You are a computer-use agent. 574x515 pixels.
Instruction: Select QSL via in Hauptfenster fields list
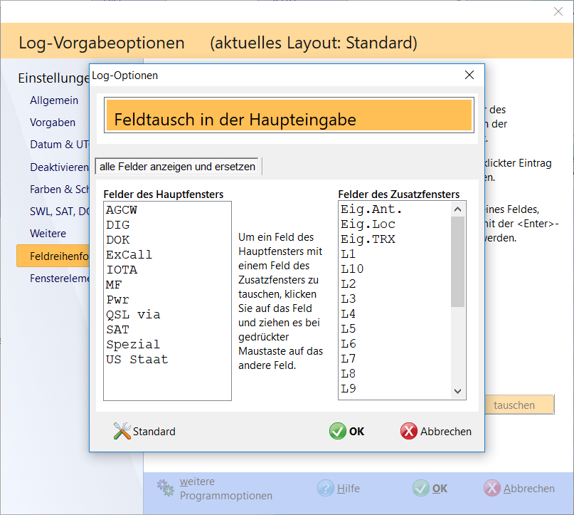tap(167, 315)
